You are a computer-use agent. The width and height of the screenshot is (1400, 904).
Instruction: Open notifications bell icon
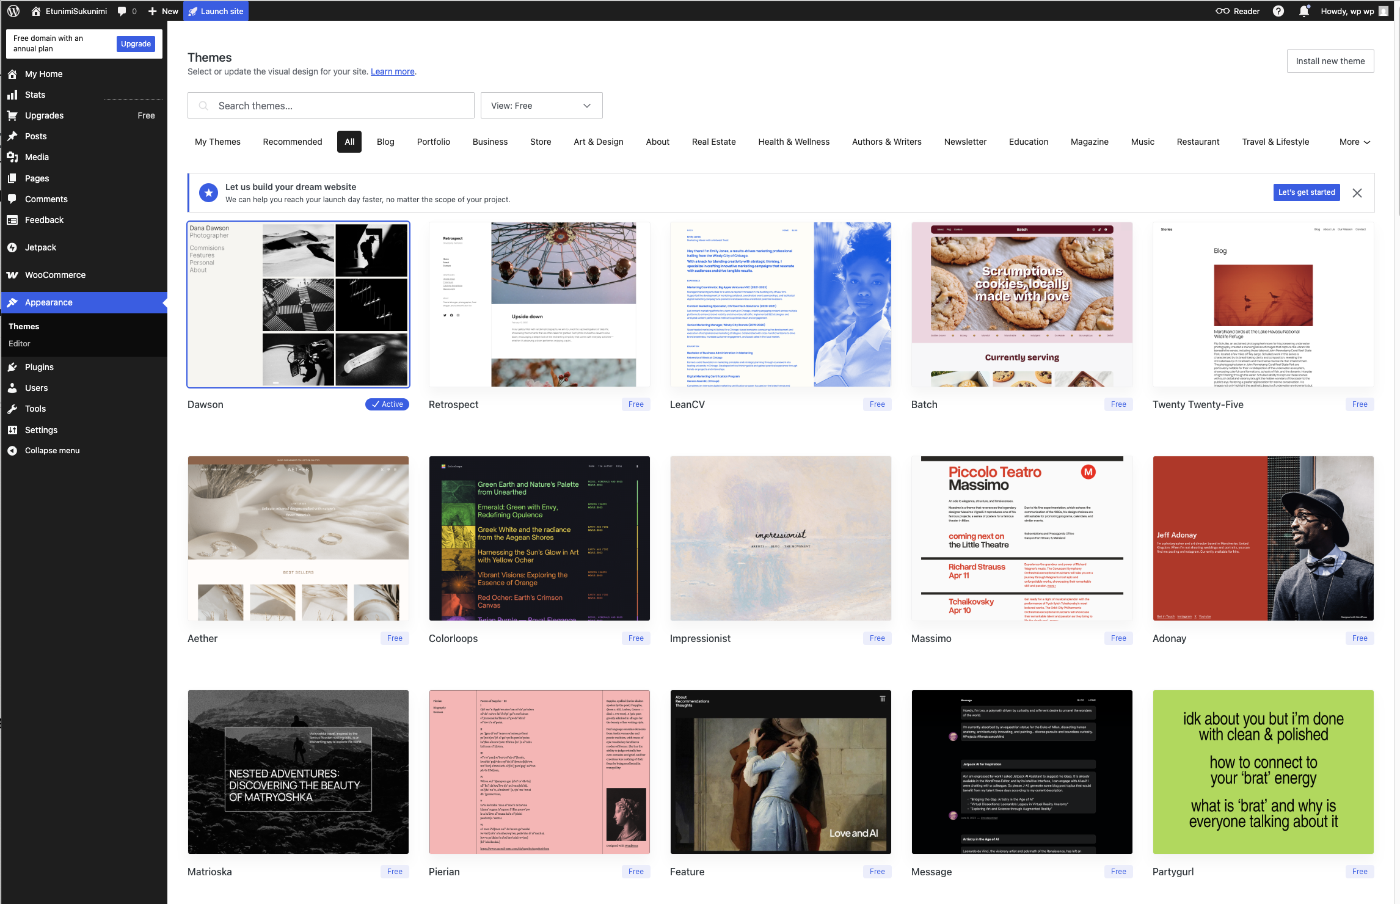[1303, 11]
